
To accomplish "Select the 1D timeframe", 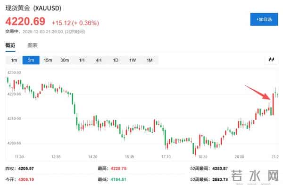I will [x=116, y=60].
